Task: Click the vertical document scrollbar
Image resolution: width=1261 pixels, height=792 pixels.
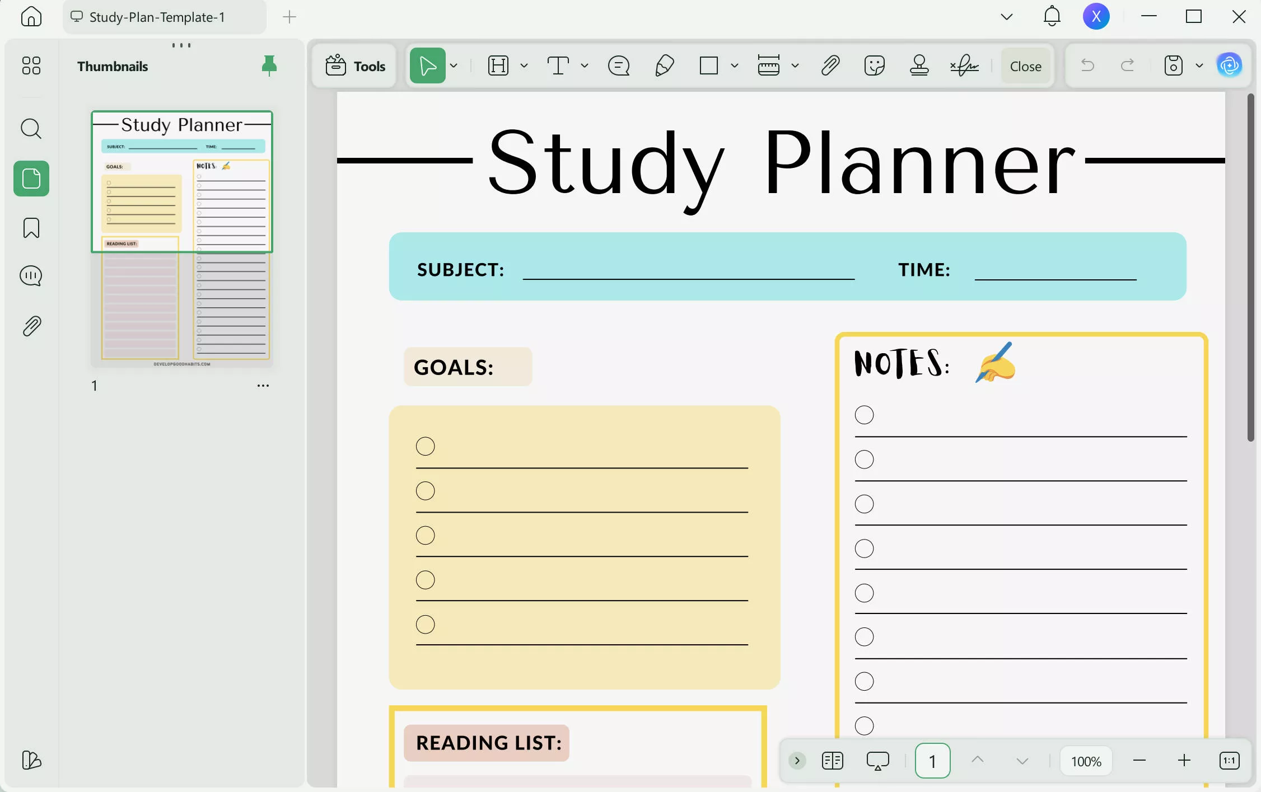Action: tap(1251, 268)
